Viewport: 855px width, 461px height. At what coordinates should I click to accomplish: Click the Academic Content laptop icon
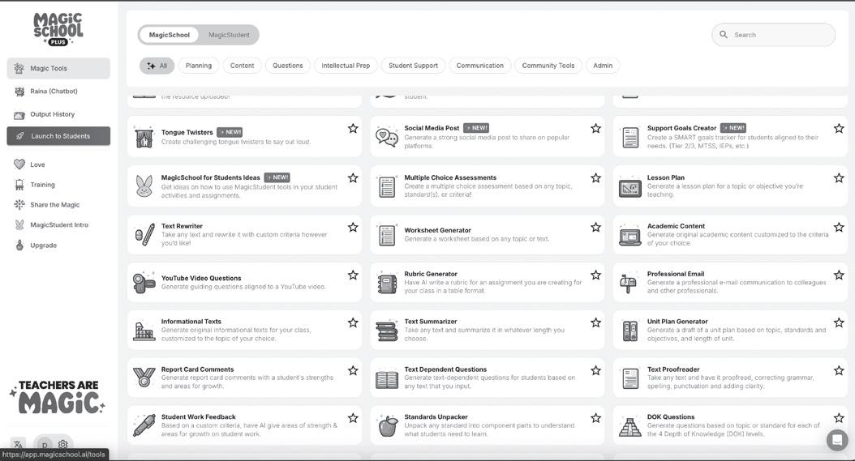(x=629, y=237)
